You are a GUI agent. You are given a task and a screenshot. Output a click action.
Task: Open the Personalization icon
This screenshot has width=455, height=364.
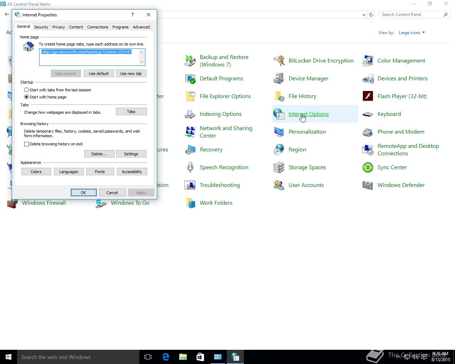point(279,132)
